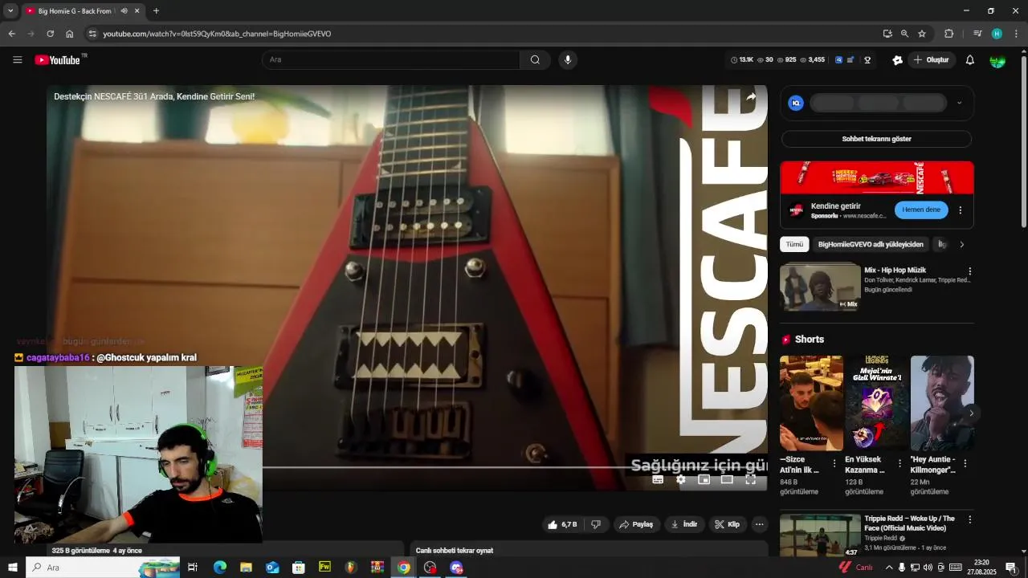Open the En Yüksek Kazanma short

pyautogui.click(x=876, y=403)
